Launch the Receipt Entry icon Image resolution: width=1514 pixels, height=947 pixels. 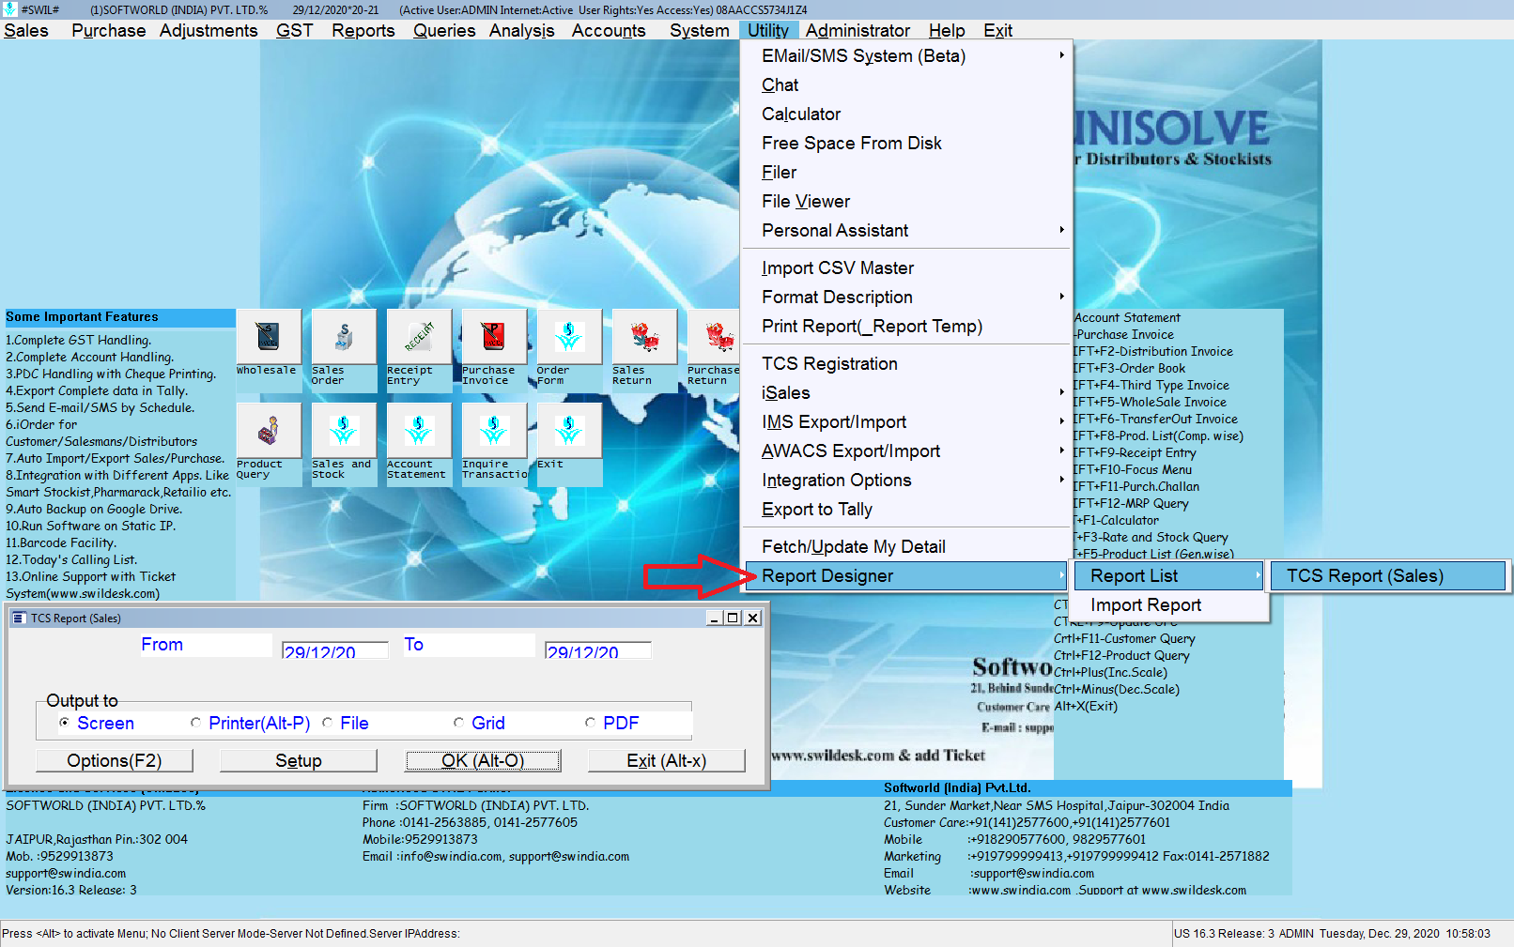(x=419, y=337)
